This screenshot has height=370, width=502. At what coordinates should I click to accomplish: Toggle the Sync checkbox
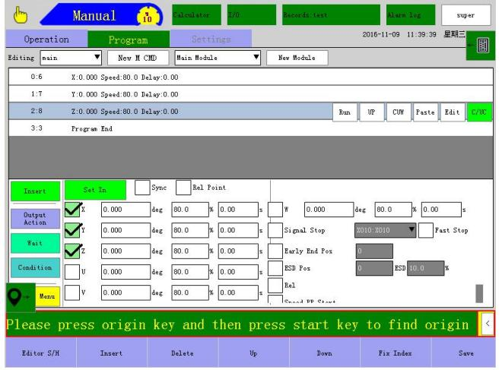click(x=143, y=185)
